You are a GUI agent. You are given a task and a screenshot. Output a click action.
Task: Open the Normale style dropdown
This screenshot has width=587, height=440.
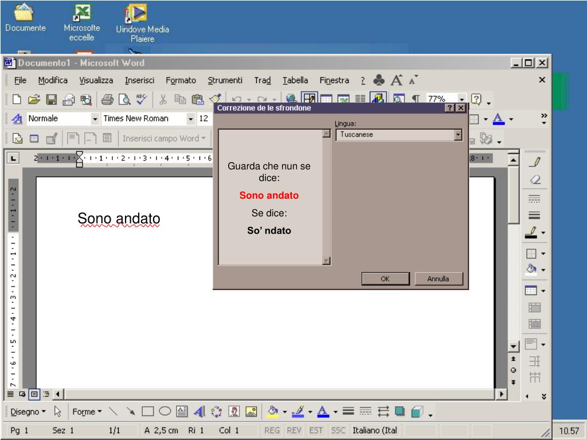click(x=95, y=119)
